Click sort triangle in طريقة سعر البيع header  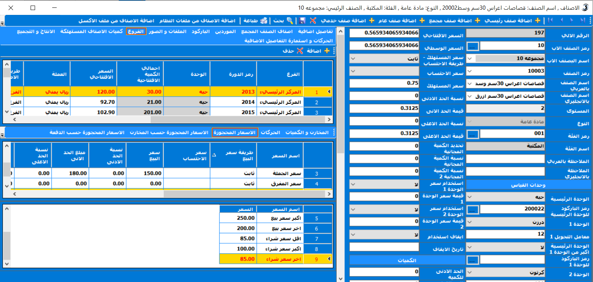[214, 155]
